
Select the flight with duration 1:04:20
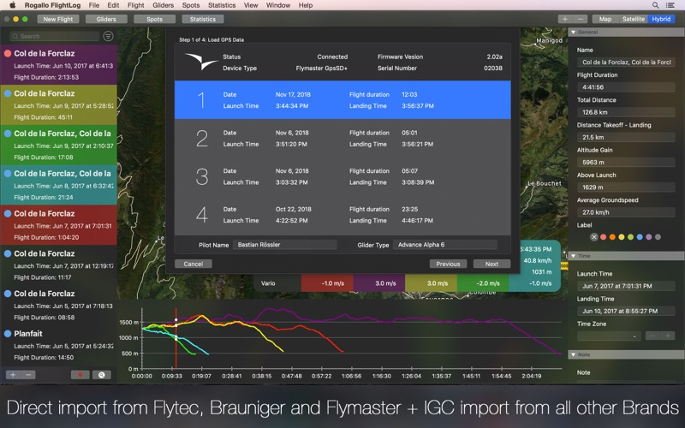(58, 225)
